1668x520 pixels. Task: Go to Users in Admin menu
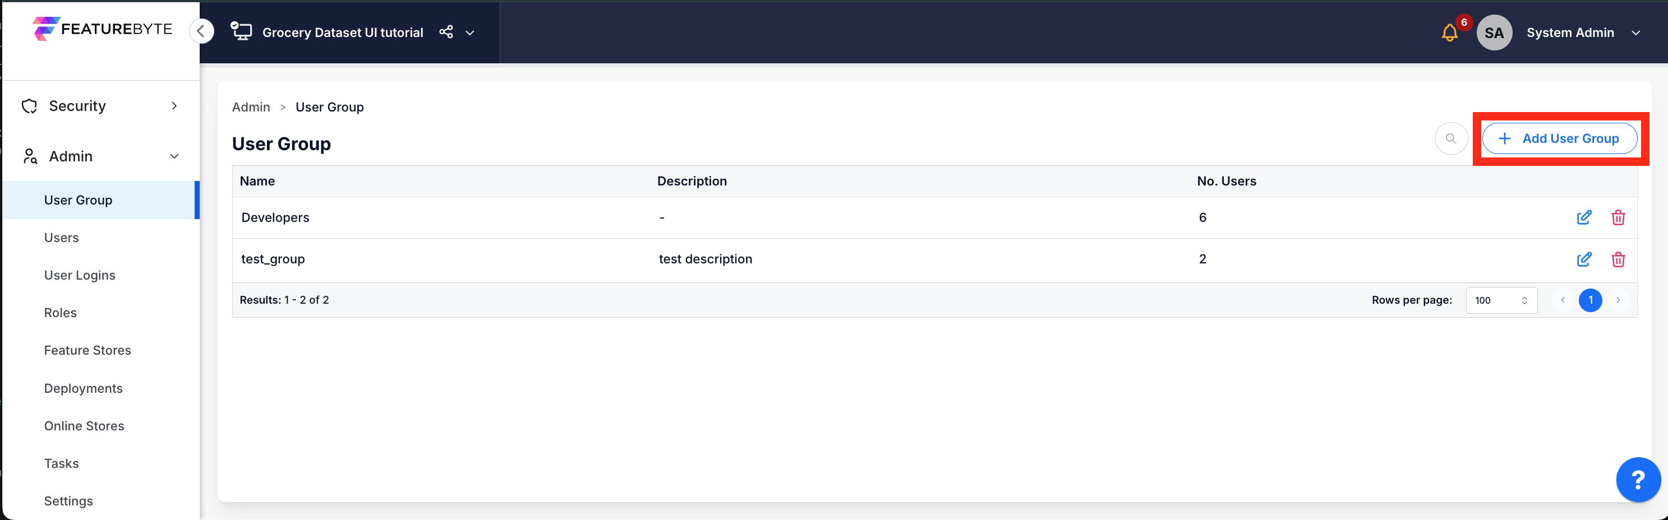pyautogui.click(x=62, y=238)
